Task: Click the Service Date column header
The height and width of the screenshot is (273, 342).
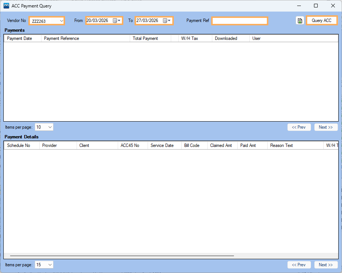Action: (164, 145)
